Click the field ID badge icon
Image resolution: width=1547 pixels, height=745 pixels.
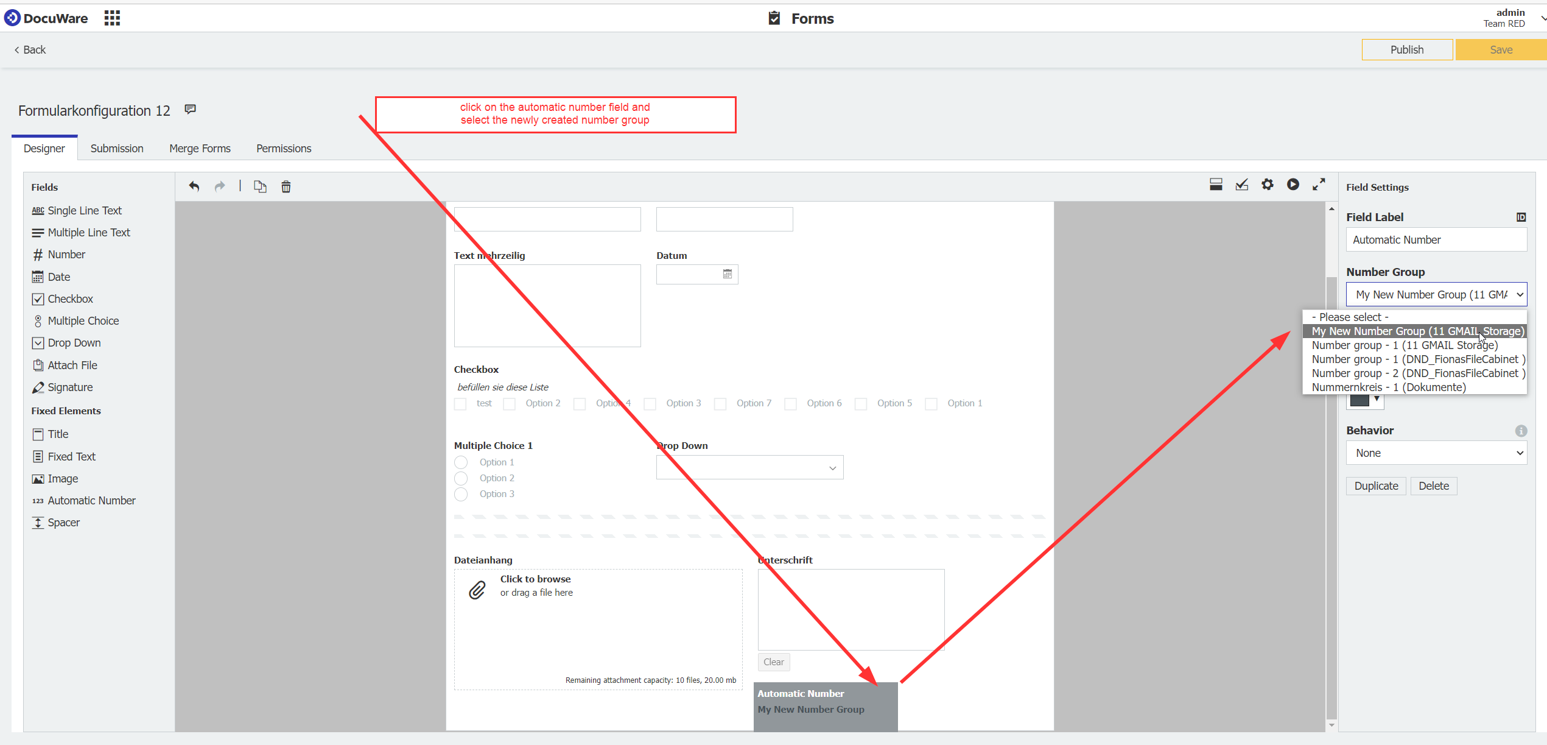1521,217
